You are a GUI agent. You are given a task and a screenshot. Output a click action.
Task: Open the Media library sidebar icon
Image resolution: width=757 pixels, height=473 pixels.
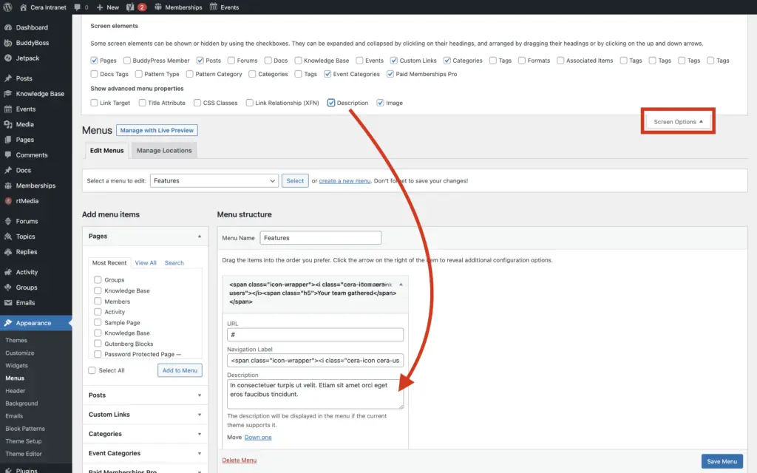coord(7,124)
